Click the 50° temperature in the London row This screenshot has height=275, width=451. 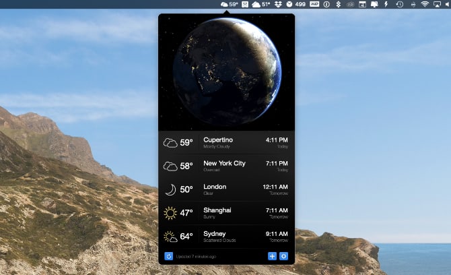(x=186, y=189)
